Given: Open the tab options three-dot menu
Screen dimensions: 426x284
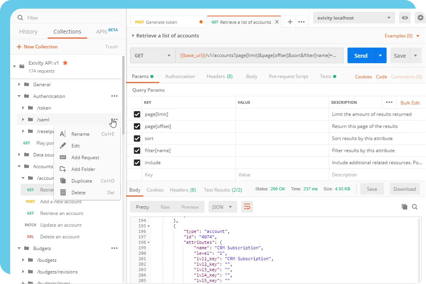Looking at the screenshot, I should [301, 22].
